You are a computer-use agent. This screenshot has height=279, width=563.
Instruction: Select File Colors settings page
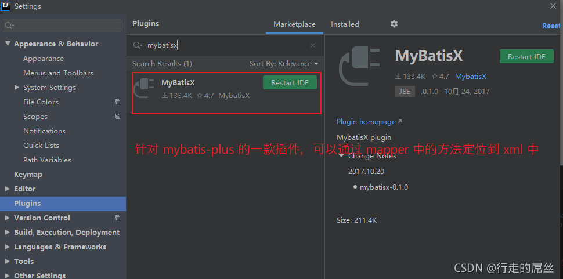coord(41,102)
